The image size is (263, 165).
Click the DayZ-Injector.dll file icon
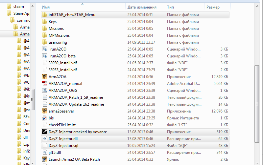pyautogui.click(x=45, y=138)
